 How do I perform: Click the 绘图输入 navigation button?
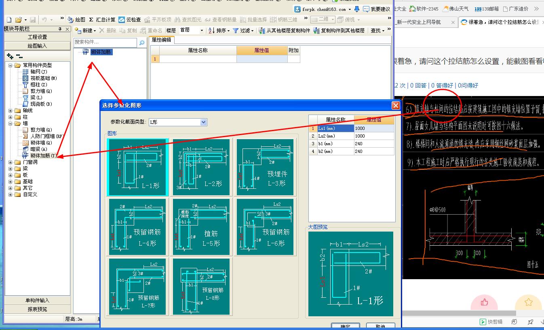pyautogui.click(x=37, y=46)
